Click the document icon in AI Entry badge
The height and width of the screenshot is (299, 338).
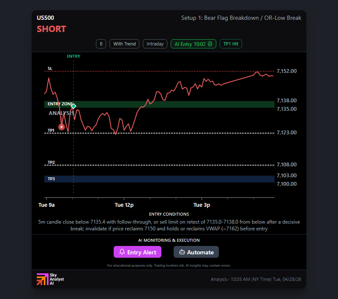(x=210, y=44)
